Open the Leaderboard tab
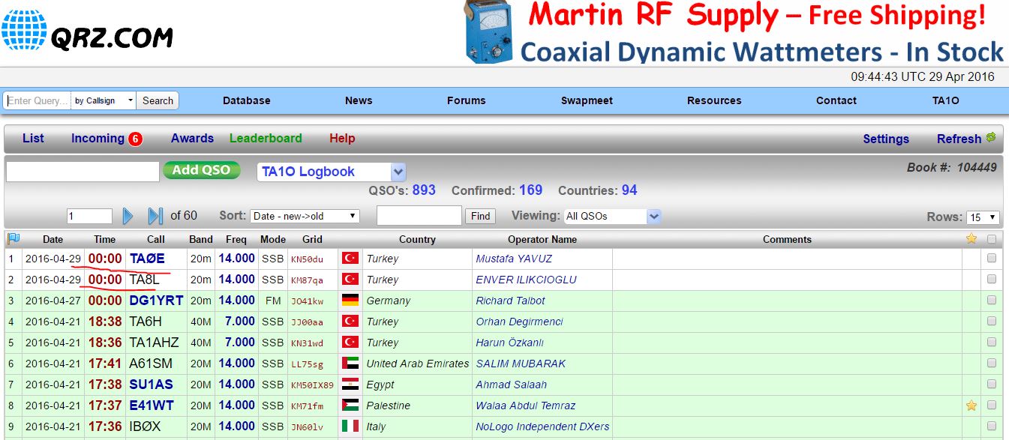This screenshot has width=1009, height=440. point(266,138)
